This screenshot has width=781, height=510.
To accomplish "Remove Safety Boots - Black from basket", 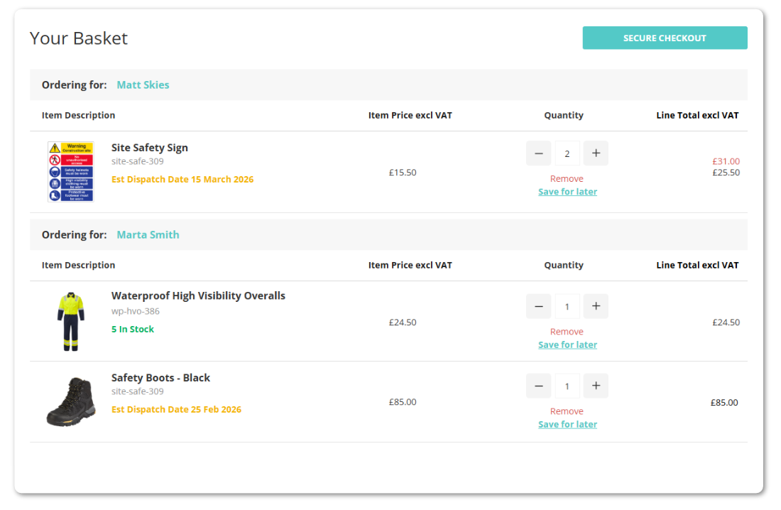I will point(567,411).
